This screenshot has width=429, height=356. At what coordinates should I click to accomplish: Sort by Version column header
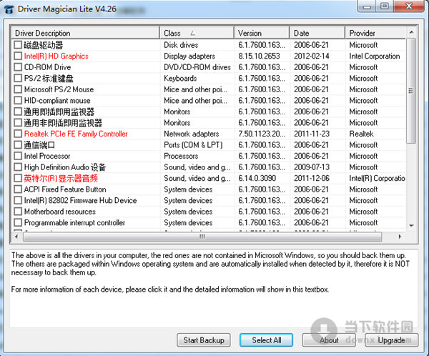(262, 33)
